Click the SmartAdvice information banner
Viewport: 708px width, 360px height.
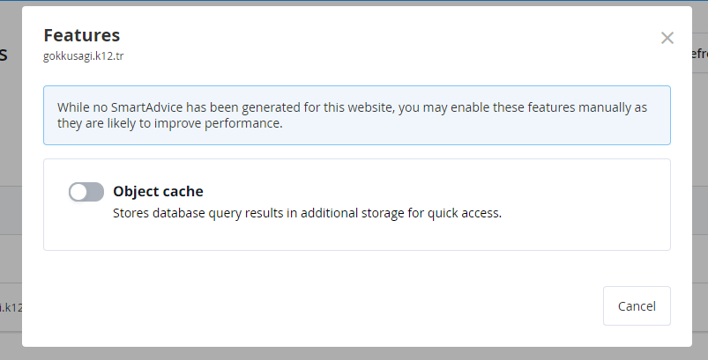point(357,115)
